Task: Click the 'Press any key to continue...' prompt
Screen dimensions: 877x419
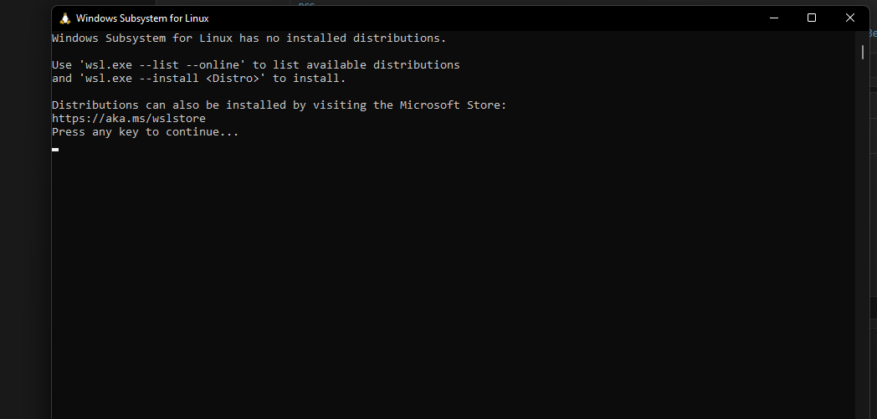Action: coord(145,132)
